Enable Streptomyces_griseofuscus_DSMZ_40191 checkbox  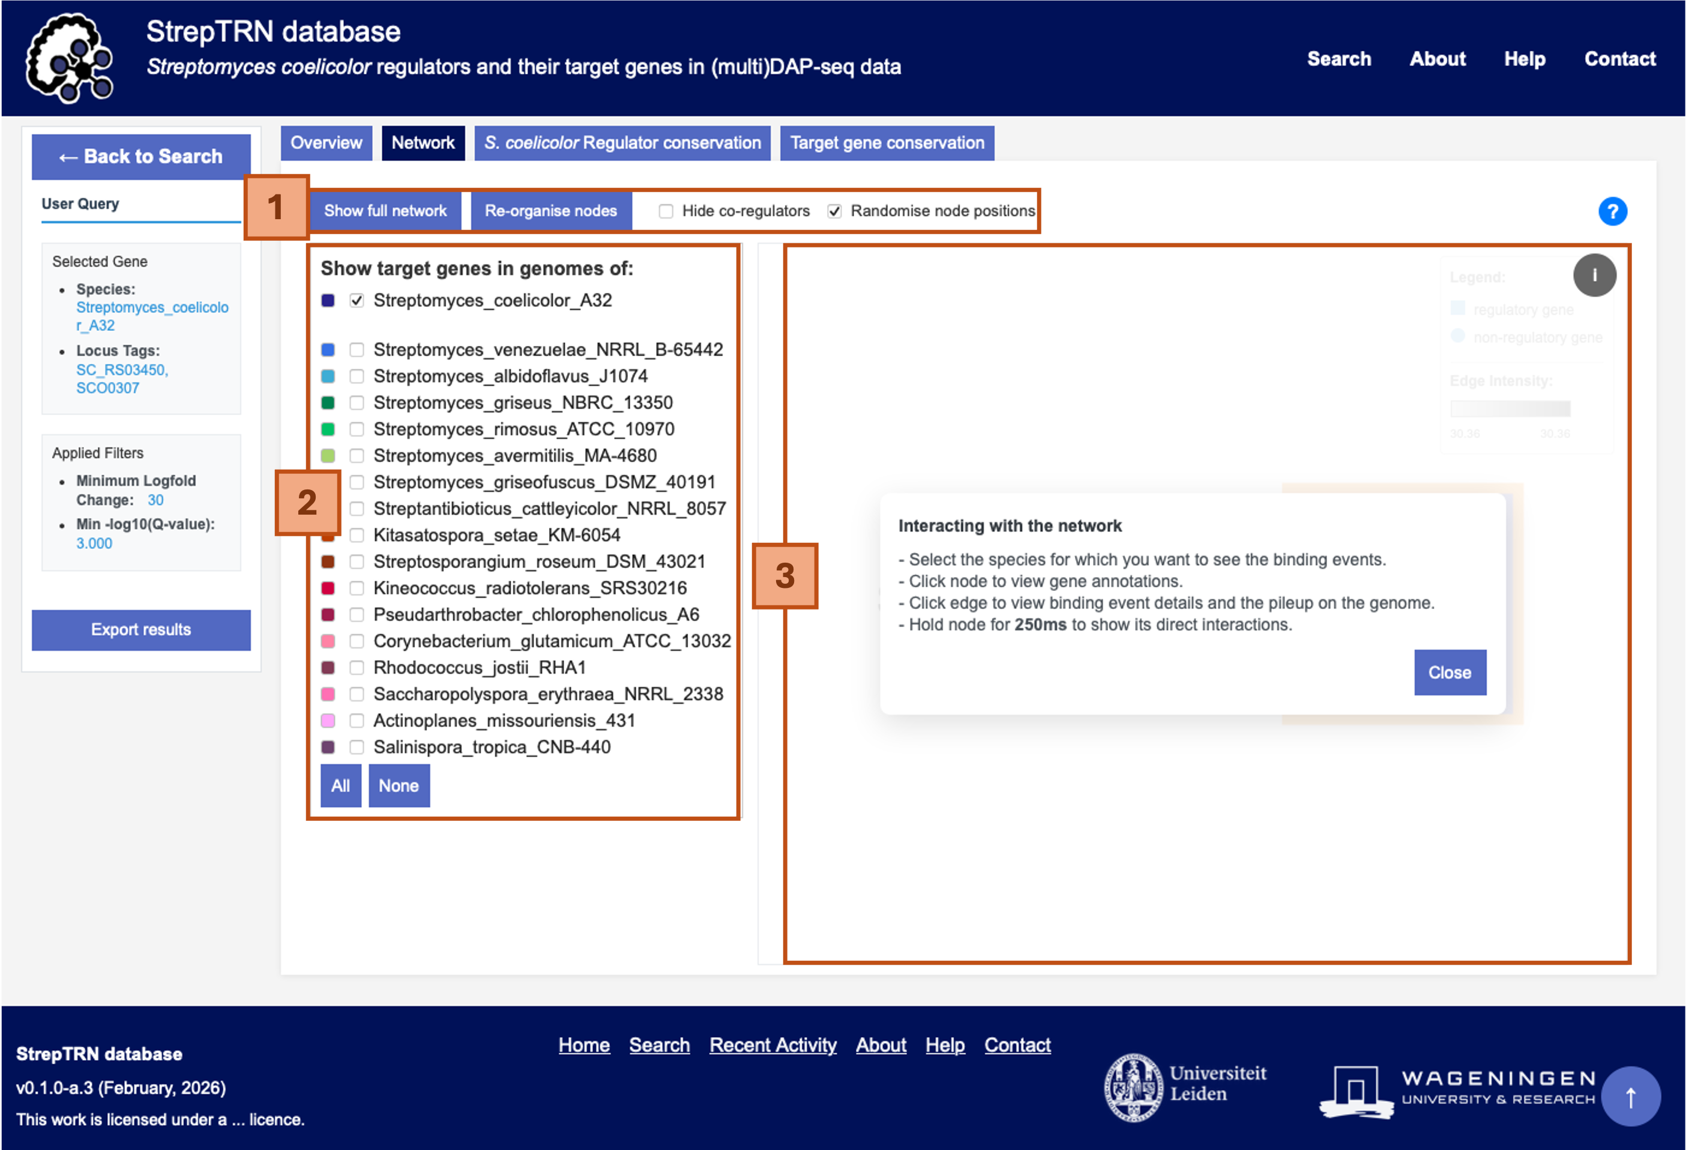pyautogui.click(x=356, y=482)
